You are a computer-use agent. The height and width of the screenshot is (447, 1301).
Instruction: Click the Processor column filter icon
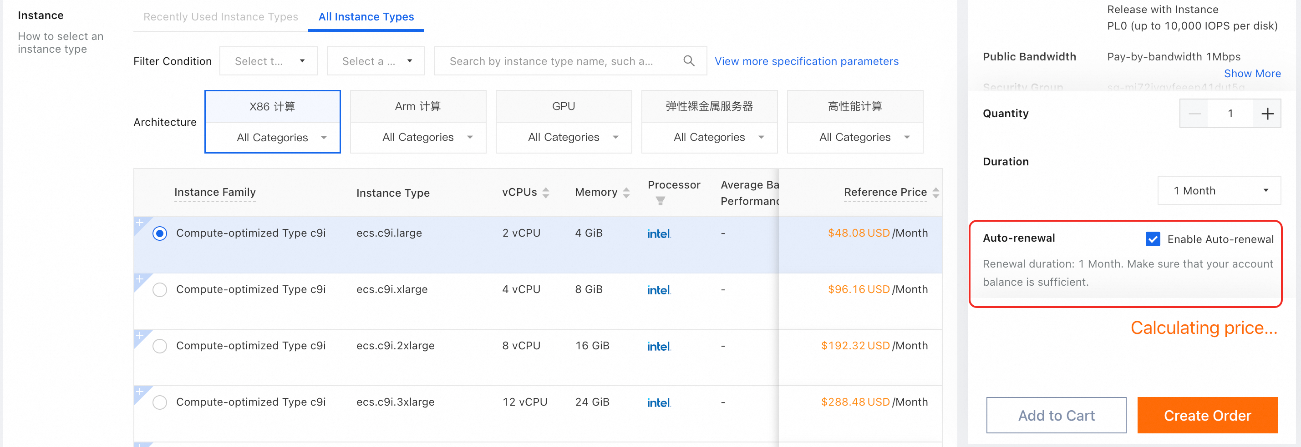click(x=660, y=201)
